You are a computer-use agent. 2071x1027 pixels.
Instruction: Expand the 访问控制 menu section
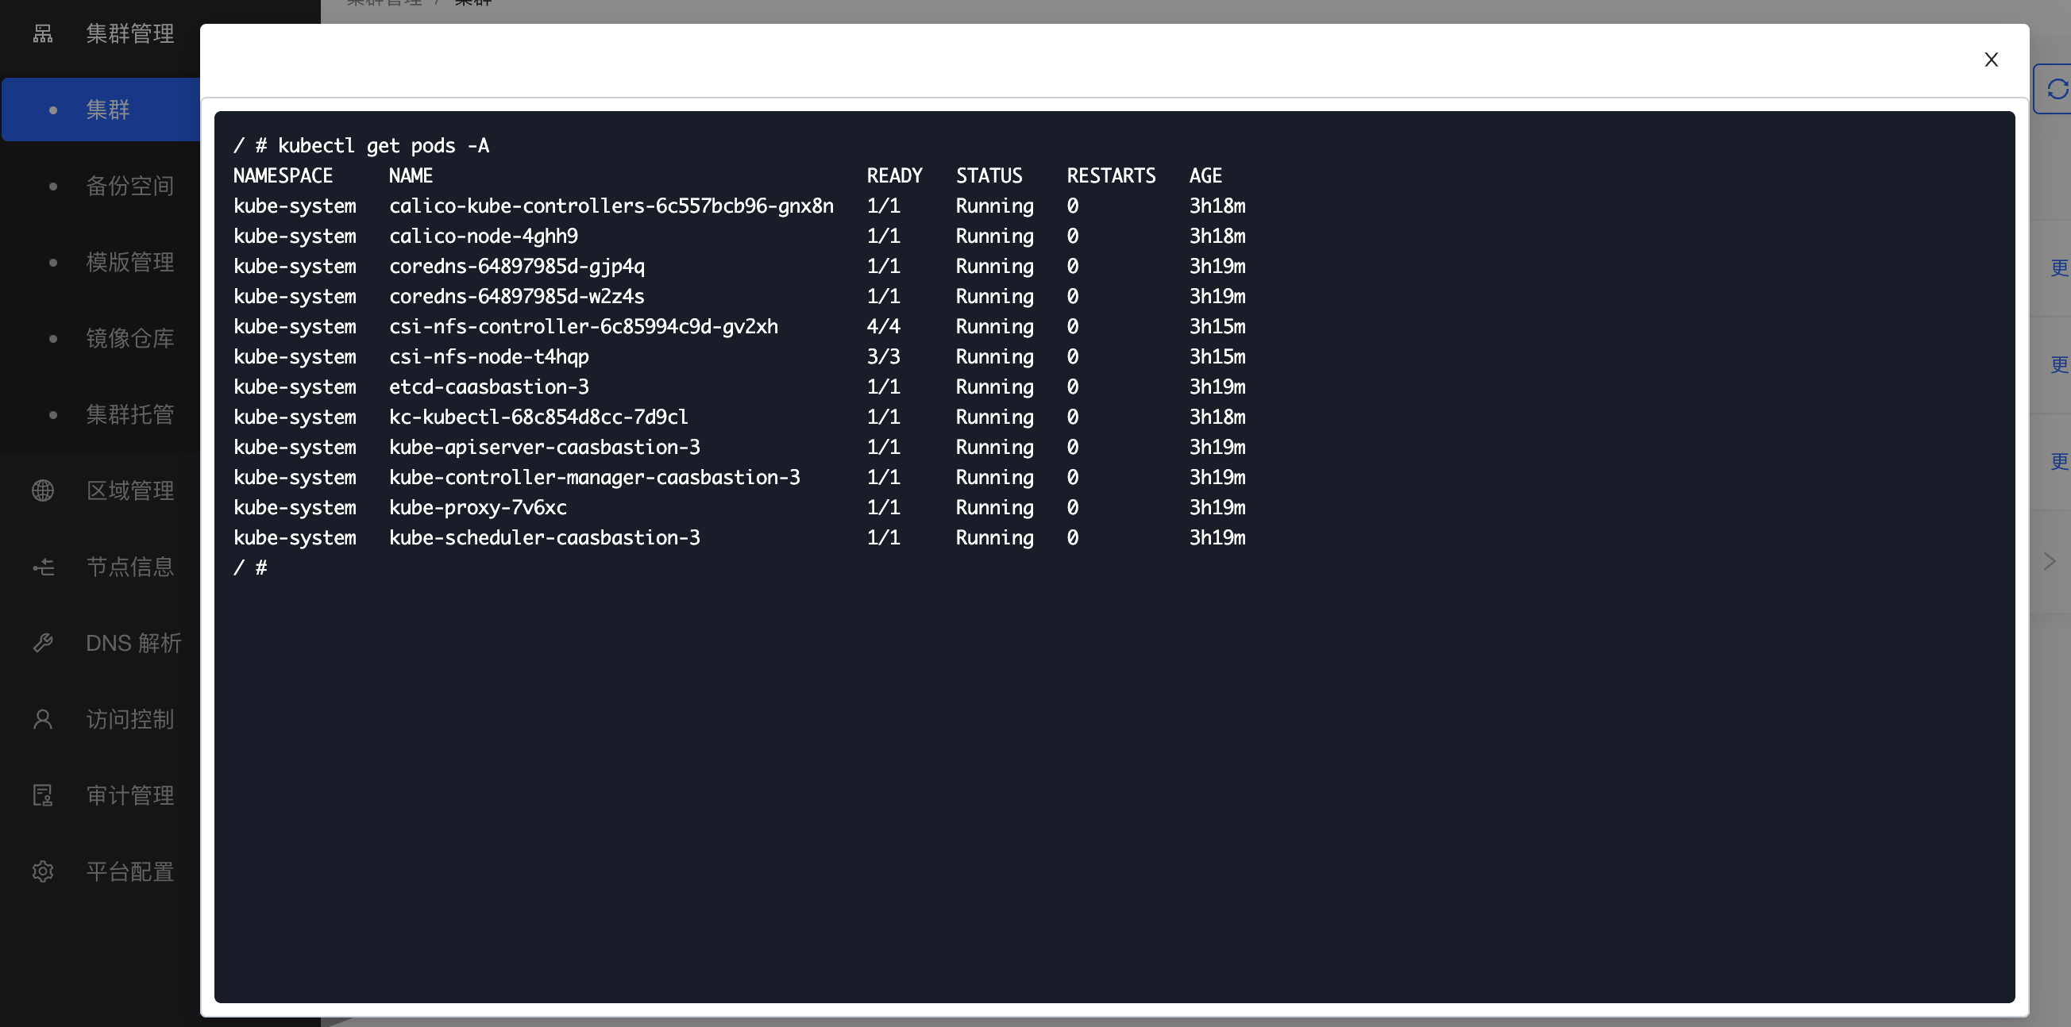pyautogui.click(x=129, y=719)
